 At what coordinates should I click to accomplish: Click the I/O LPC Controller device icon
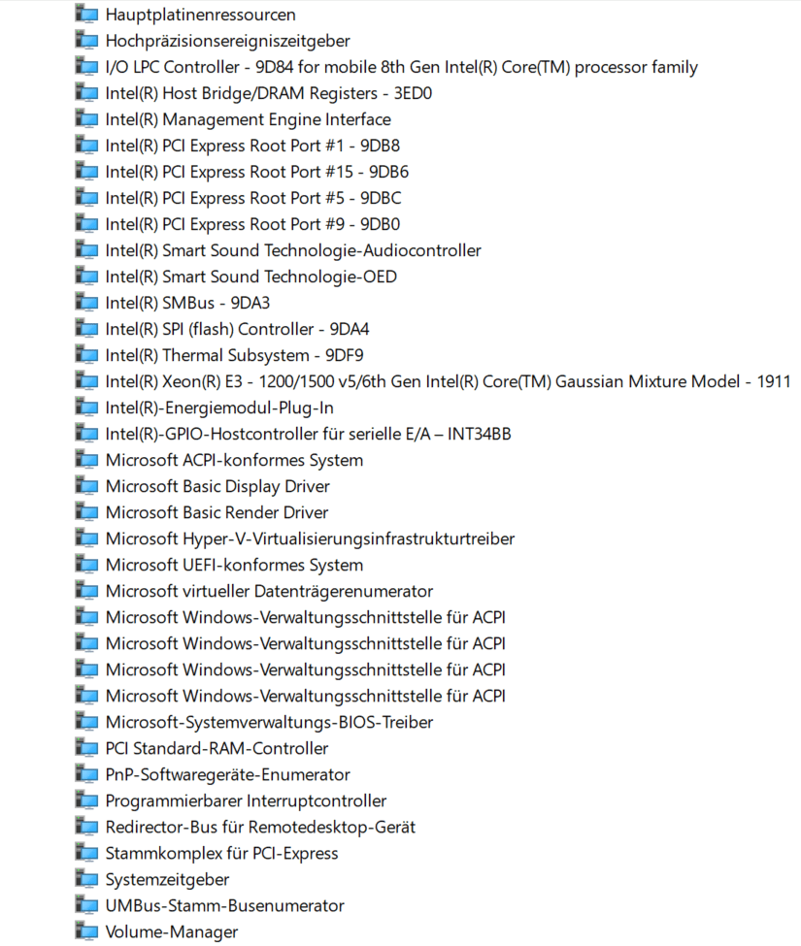pos(86,67)
